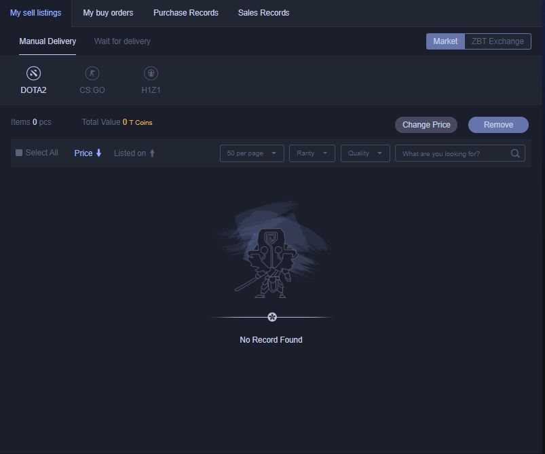Select the DOTA2 game icon
Image resolution: width=545 pixels, height=454 pixels.
click(x=33, y=73)
